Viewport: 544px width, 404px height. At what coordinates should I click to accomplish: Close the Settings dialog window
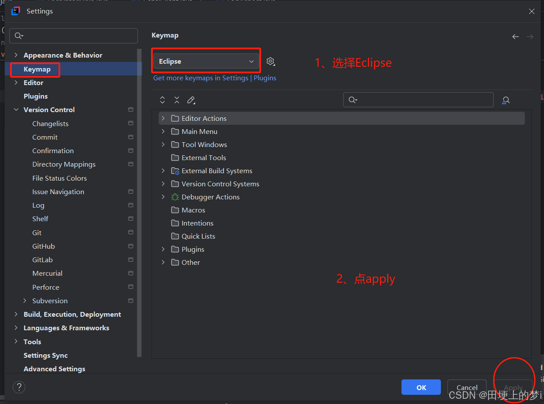coord(532,11)
